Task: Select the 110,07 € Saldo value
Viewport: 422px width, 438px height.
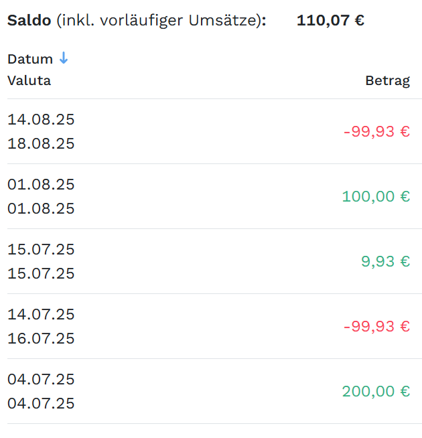Action: pos(330,20)
